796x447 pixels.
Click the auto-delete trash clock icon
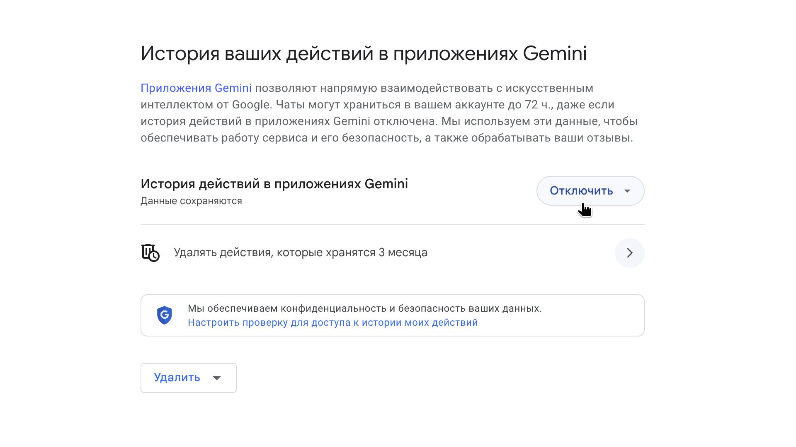coord(150,253)
